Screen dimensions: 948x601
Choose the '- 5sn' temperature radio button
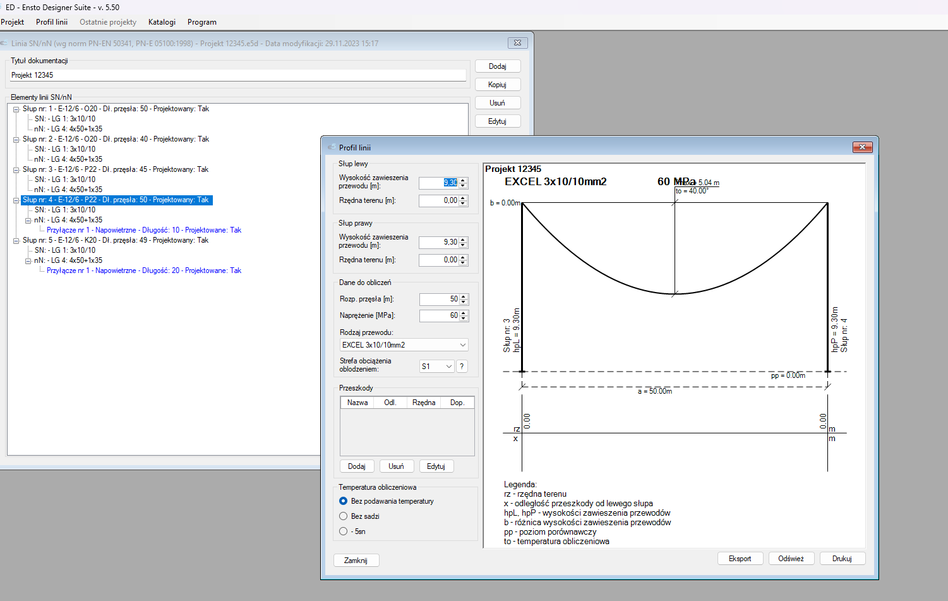[x=344, y=531]
